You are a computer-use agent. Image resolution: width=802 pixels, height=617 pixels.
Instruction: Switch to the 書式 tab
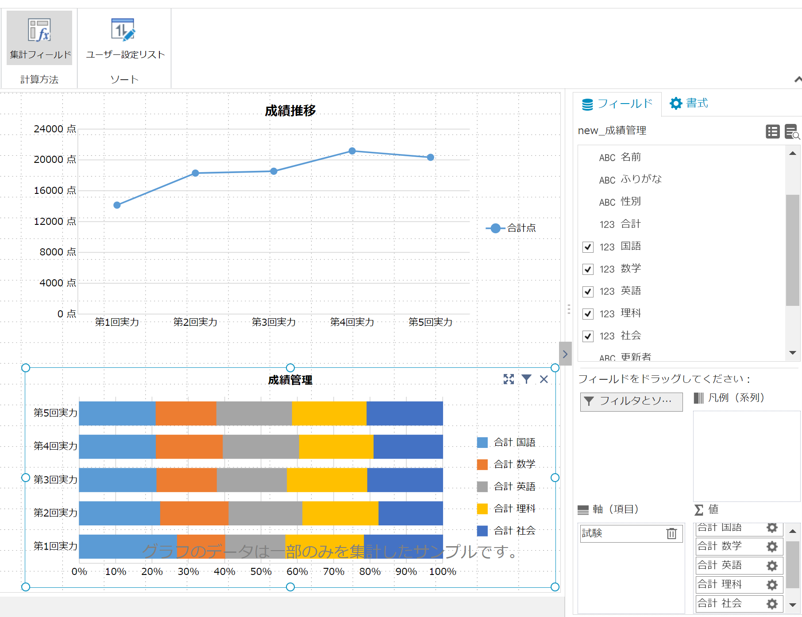pos(689,104)
